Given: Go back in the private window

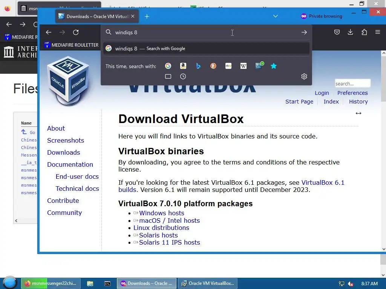Looking at the screenshot, I should coord(49,32).
